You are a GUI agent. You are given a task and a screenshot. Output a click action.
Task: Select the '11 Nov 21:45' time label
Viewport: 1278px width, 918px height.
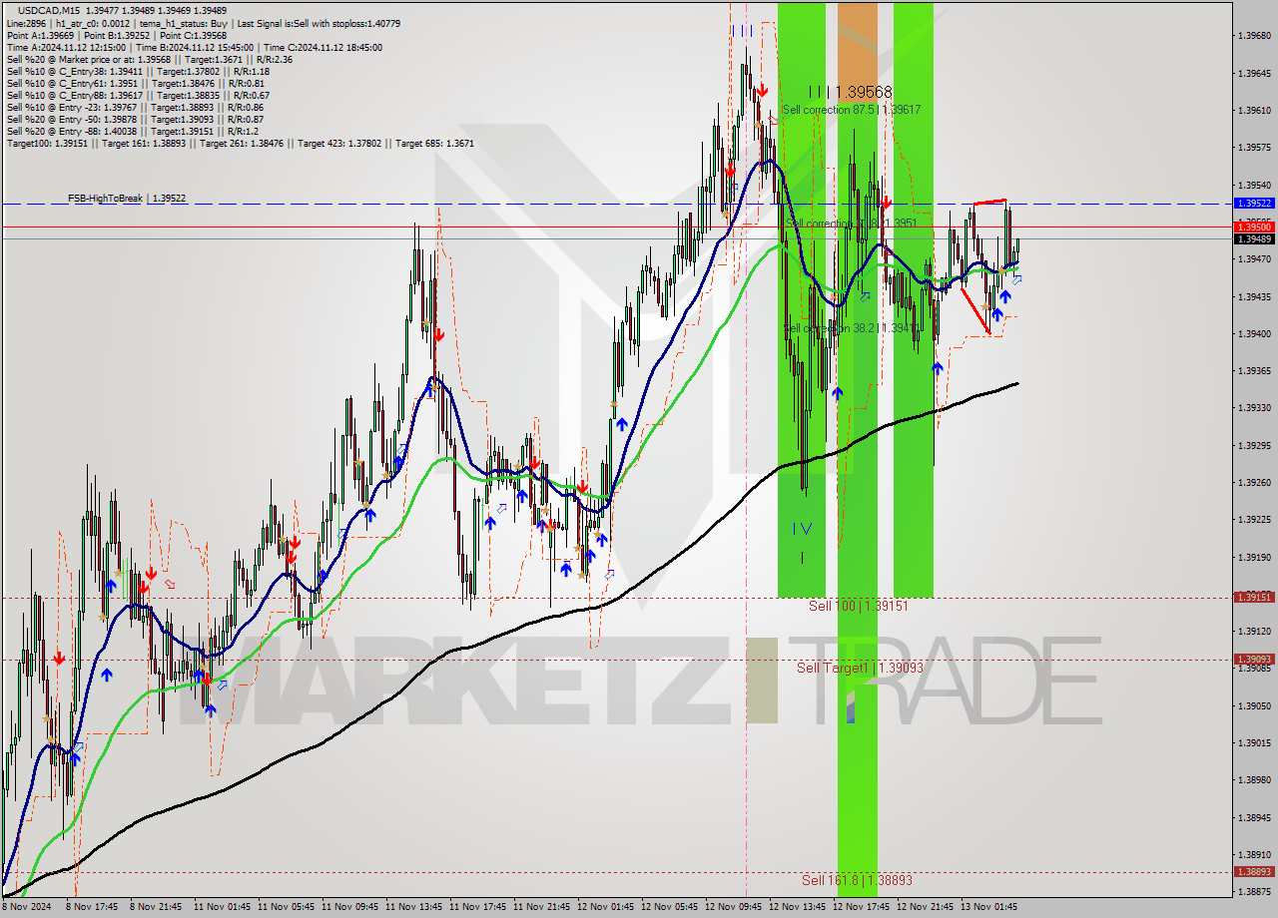pos(541,907)
